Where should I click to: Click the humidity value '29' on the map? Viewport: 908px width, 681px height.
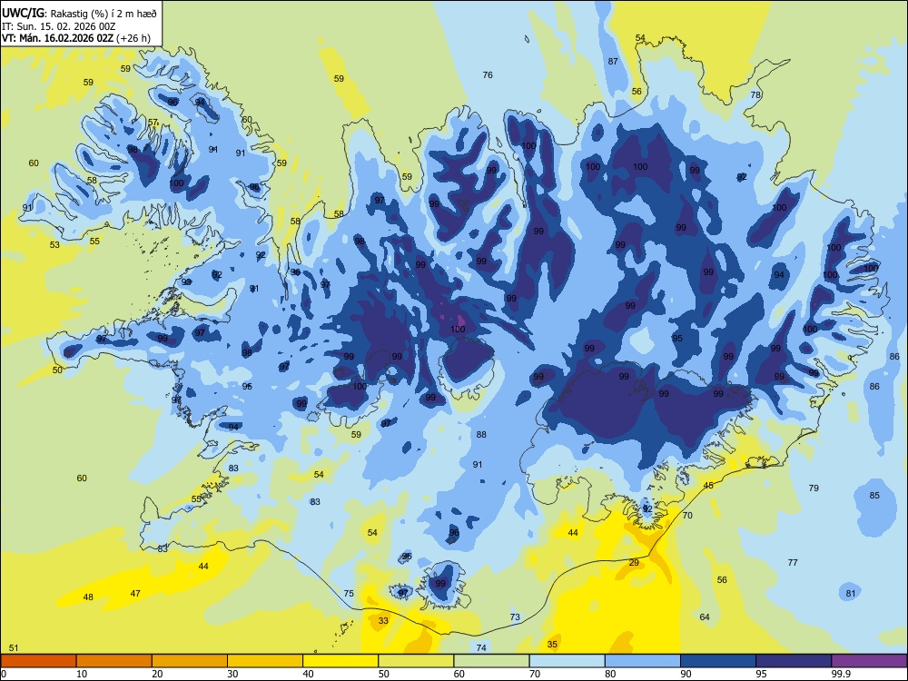634,562
